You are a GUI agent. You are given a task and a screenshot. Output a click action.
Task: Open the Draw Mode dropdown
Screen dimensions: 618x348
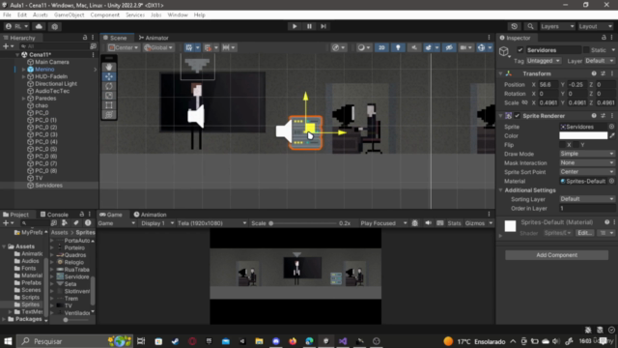coord(587,154)
